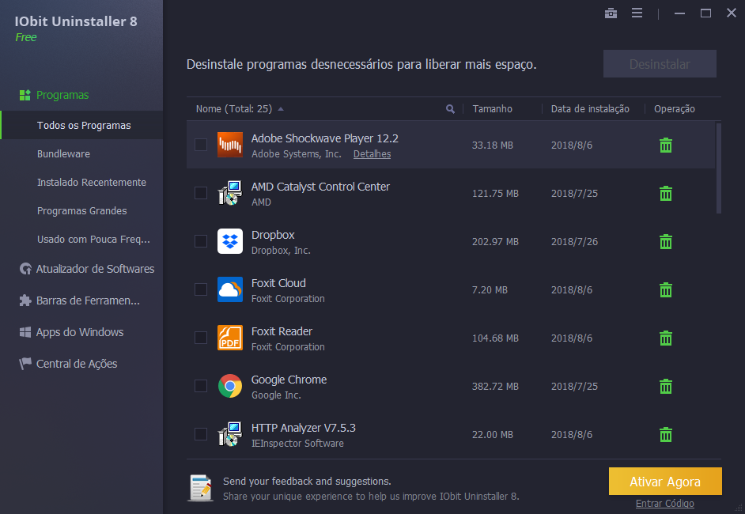
Task: Toggle sort arrow next to Nome (Total: 25)
Action: click(281, 109)
